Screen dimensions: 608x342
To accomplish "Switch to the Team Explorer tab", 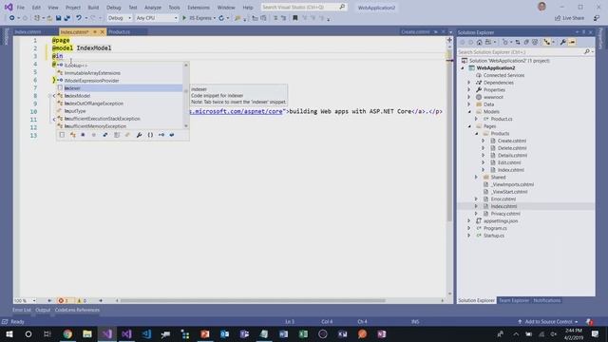I will tap(514, 300).
